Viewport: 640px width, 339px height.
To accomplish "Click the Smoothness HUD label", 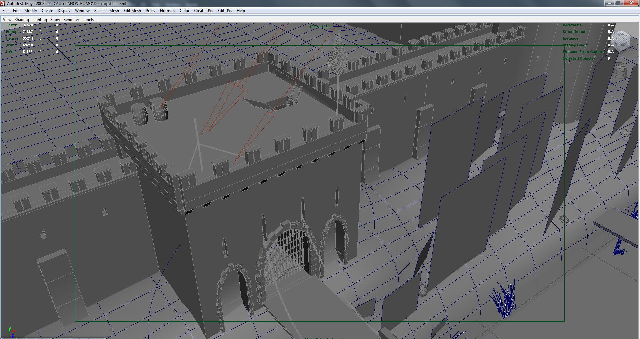I will (575, 32).
